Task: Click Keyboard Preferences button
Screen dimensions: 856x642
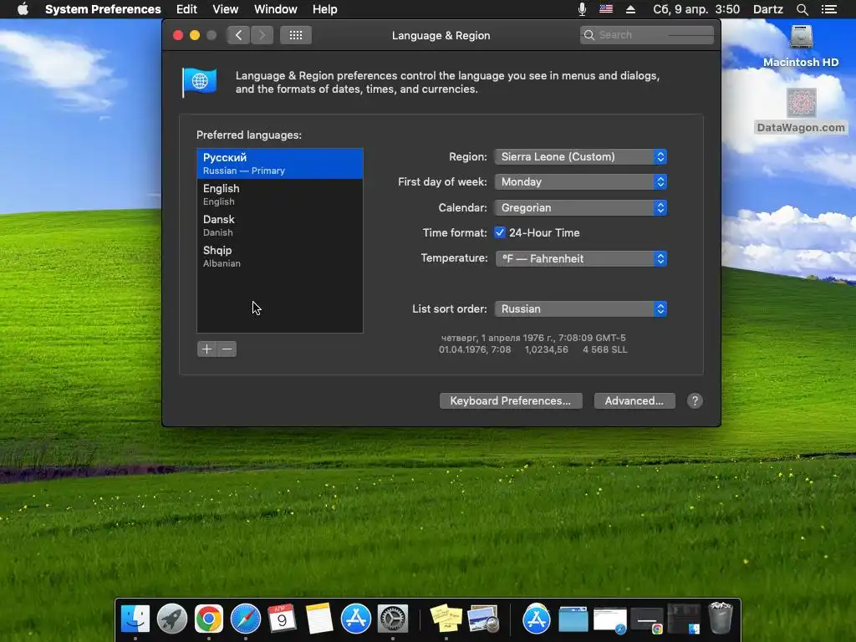Action: tap(511, 400)
